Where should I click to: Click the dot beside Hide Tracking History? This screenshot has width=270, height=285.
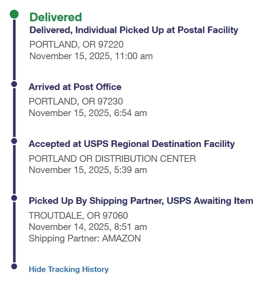(14, 266)
